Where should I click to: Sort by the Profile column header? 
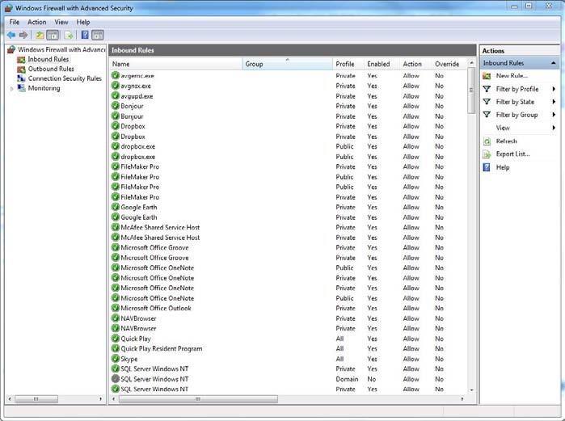pyautogui.click(x=348, y=64)
